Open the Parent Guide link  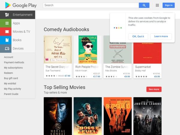pyautogui.click(x=11, y=94)
